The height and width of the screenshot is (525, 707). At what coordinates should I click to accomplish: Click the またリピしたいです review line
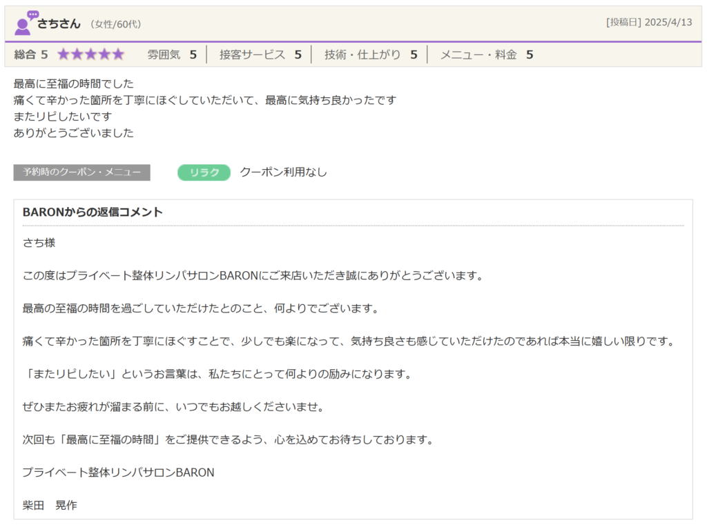(x=62, y=117)
